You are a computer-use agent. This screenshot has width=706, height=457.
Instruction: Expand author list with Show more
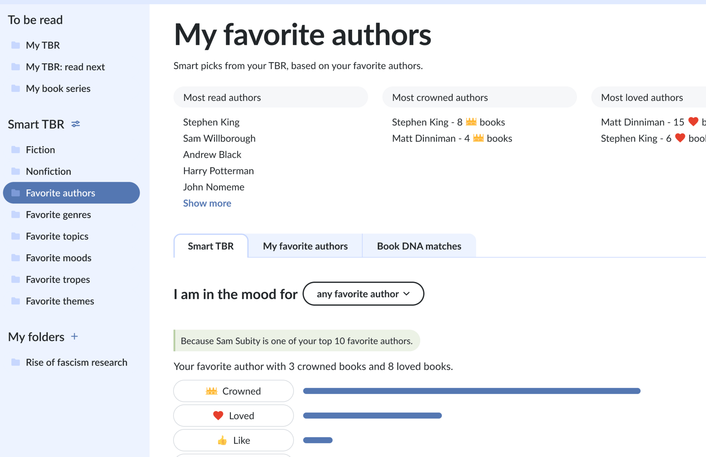click(207, 203)
